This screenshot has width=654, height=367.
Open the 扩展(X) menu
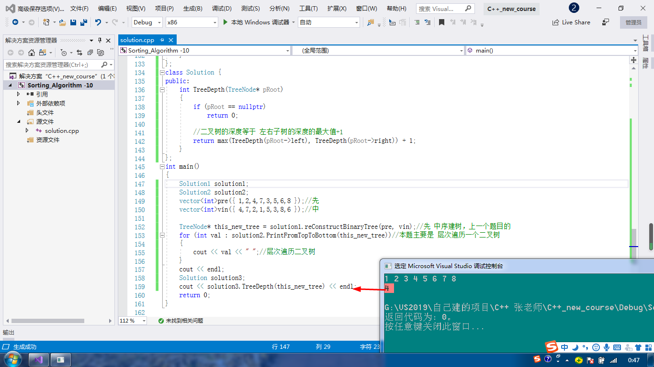coord(337,9)
